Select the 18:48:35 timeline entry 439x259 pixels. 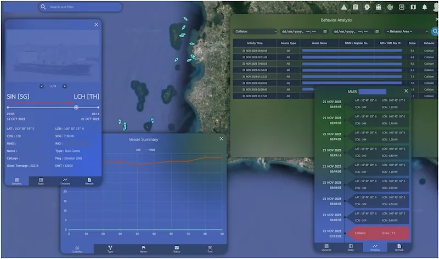(378, 217)
